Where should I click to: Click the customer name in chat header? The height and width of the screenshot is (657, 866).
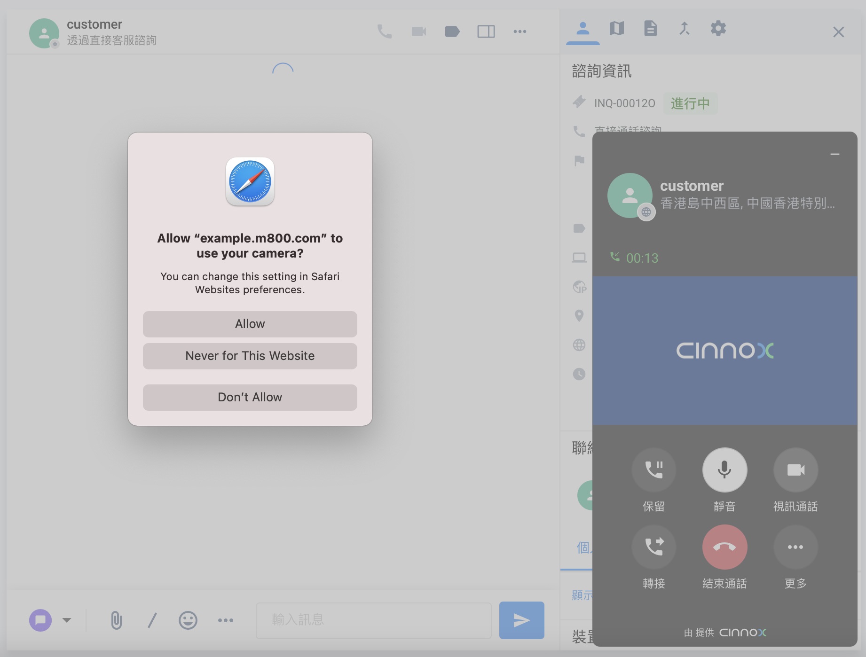pyautogui.click(x=94, y=24)
